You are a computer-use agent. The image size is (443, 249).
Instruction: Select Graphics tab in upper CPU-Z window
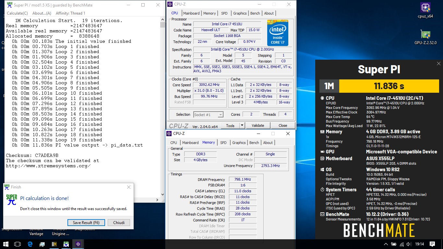tap(240, 13)
